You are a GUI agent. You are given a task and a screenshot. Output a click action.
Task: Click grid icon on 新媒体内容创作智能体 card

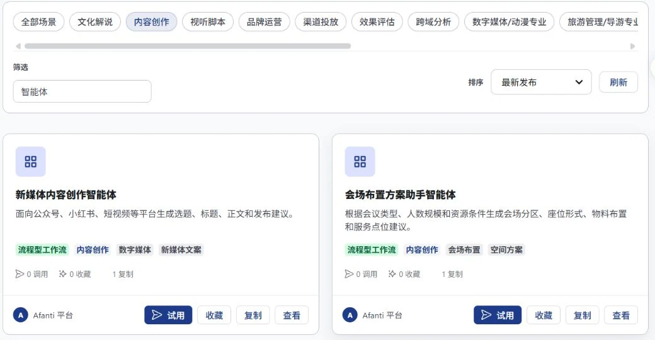coord(30,162)
